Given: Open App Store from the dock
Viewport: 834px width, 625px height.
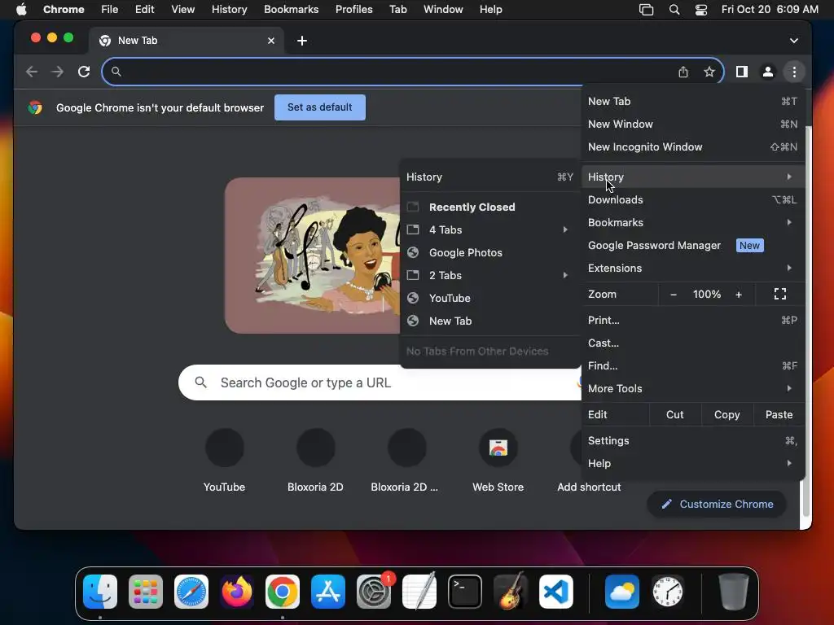Looking at the screenshot, I should click(x=328, y=592).
